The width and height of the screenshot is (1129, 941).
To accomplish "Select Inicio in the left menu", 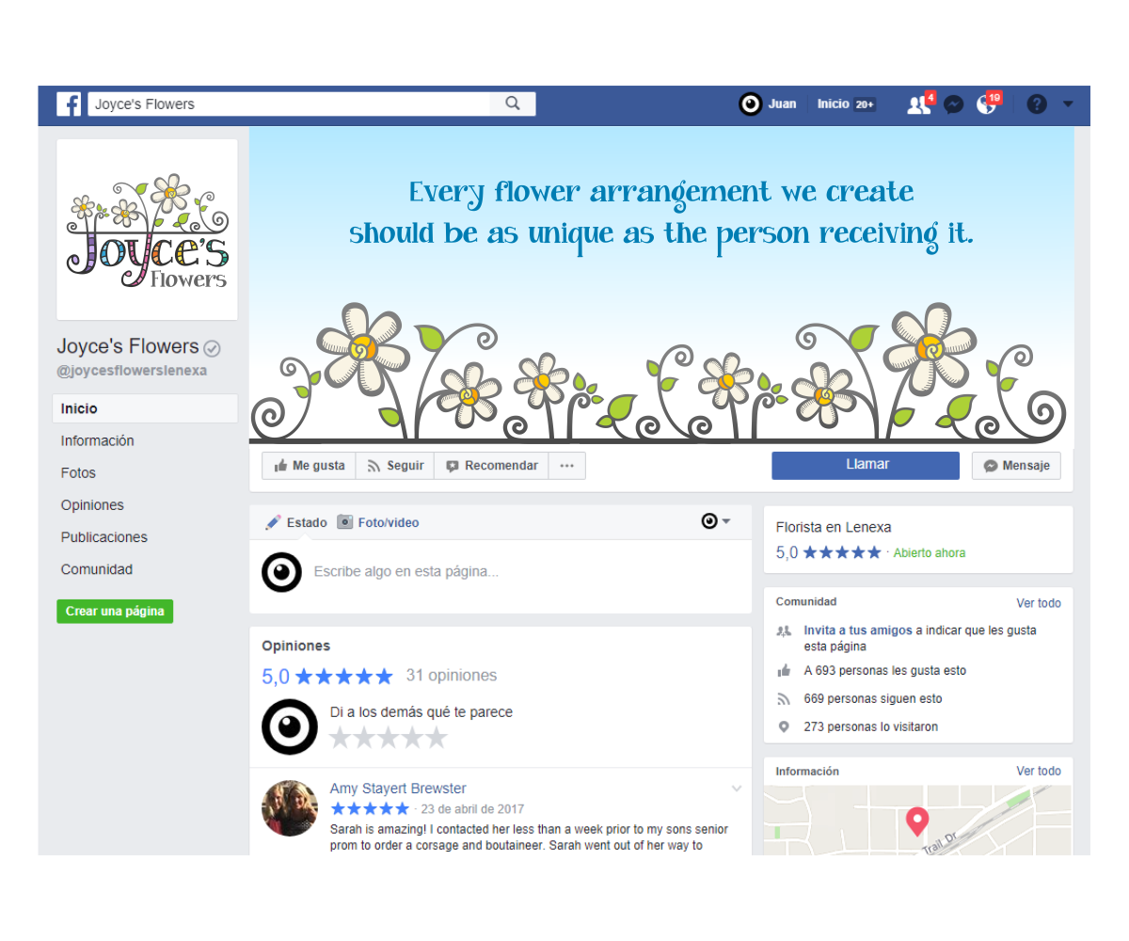I will (145, 408).
